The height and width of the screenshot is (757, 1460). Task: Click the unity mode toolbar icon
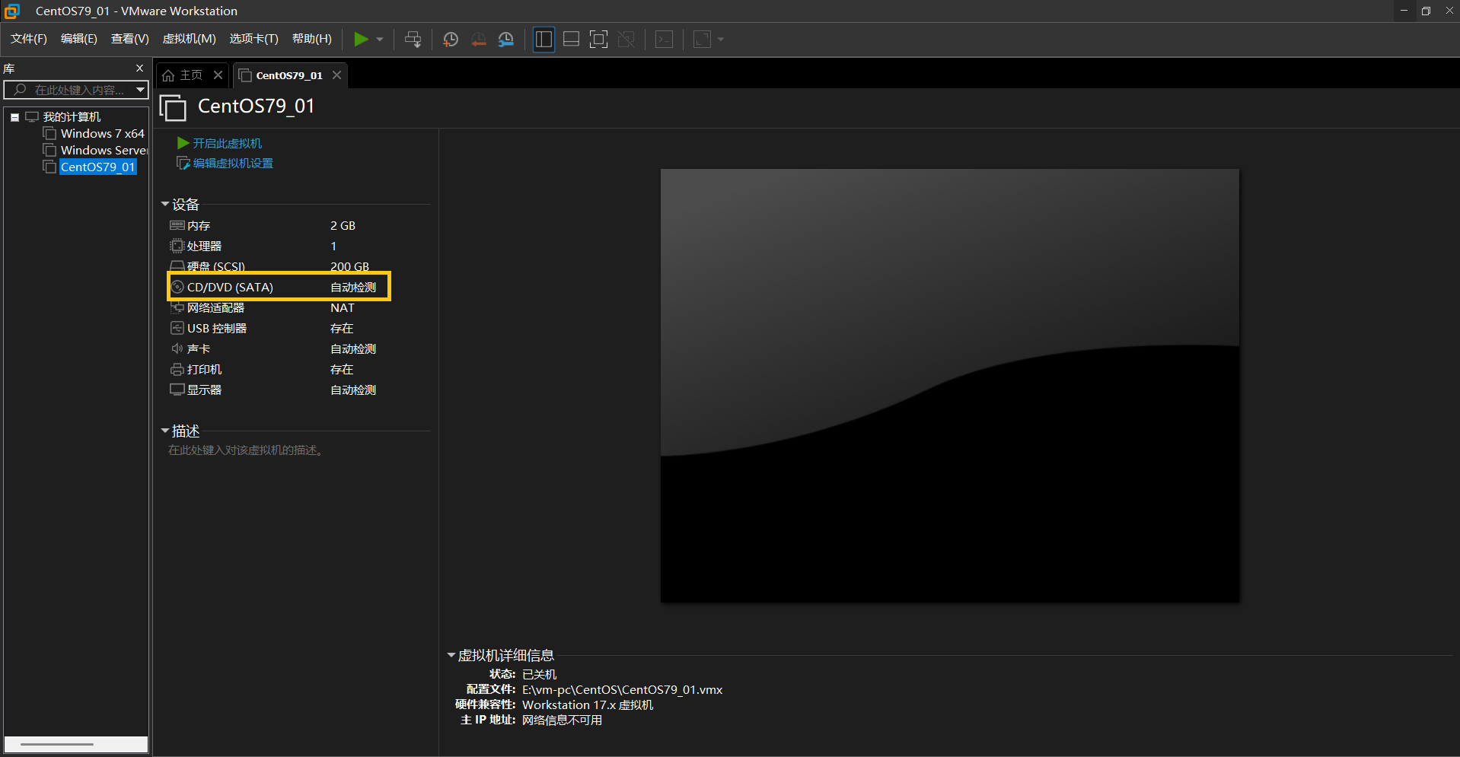click(626, 40)
